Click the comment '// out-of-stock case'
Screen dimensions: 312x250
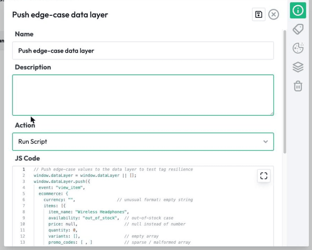coord(149,218)
